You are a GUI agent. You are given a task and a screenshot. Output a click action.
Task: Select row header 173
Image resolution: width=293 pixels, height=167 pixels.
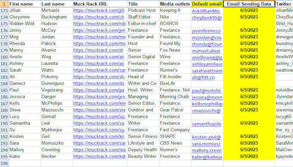pos(4,10)
